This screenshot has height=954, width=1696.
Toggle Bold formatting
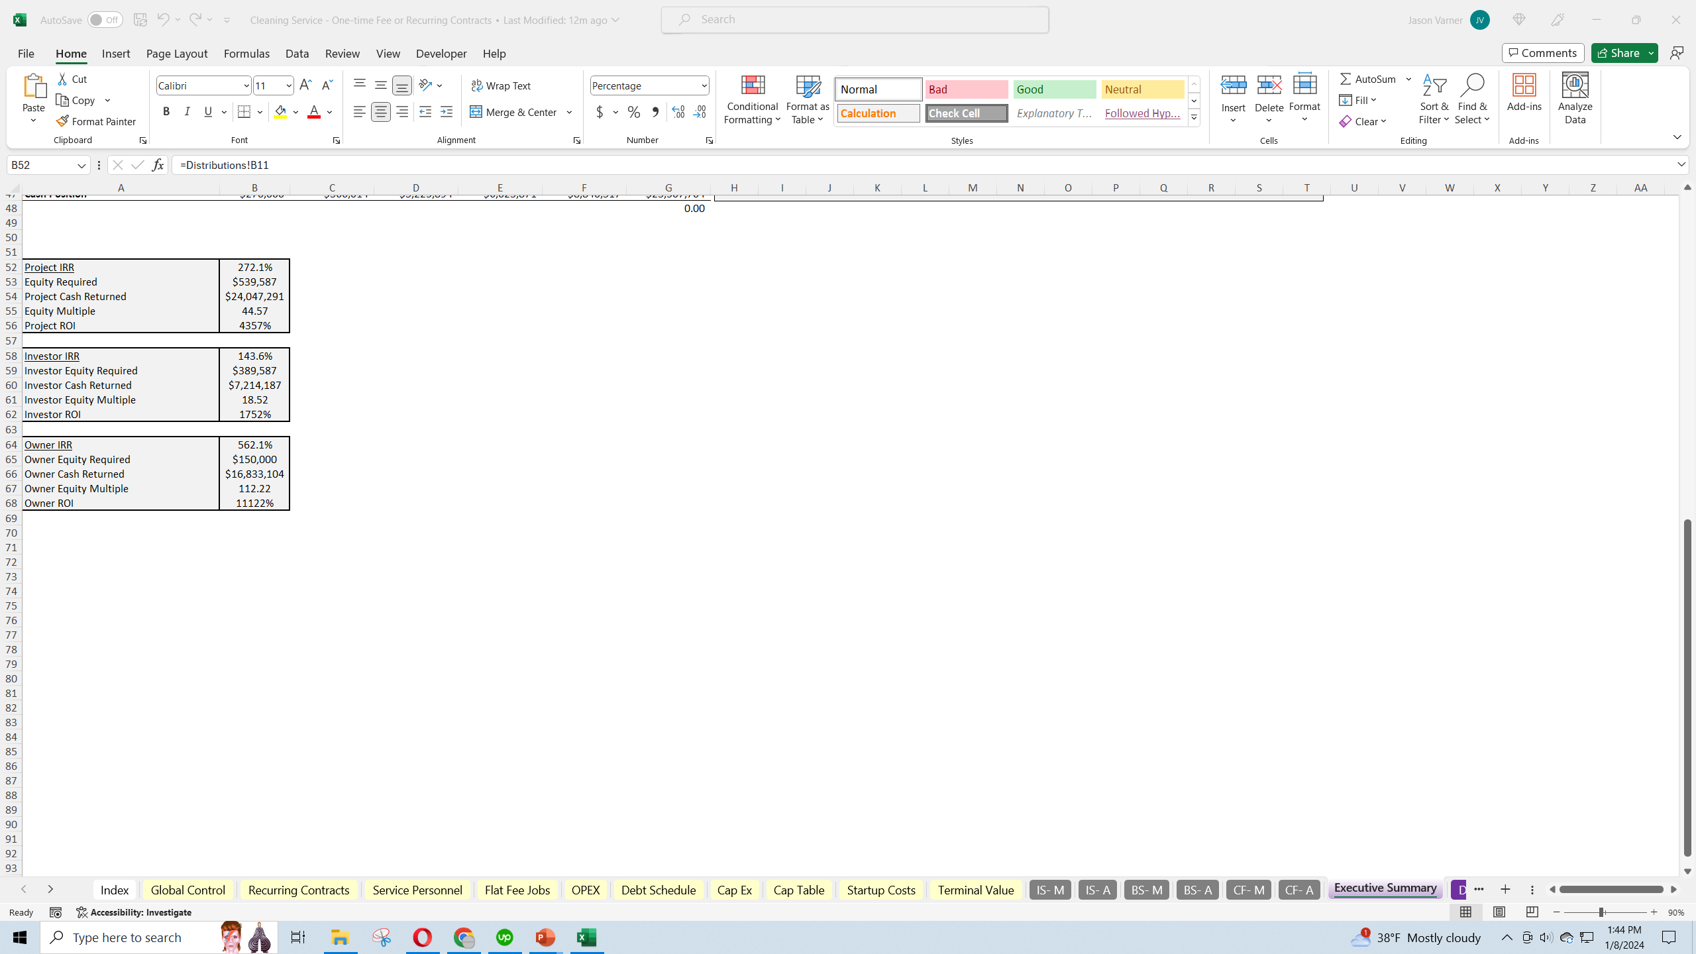click(166, 112)
